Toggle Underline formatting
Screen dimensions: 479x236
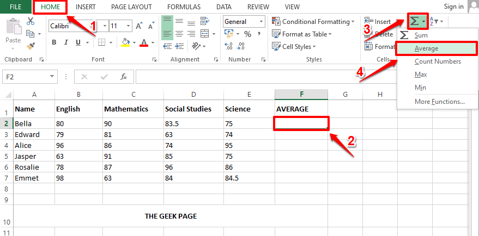78,42
